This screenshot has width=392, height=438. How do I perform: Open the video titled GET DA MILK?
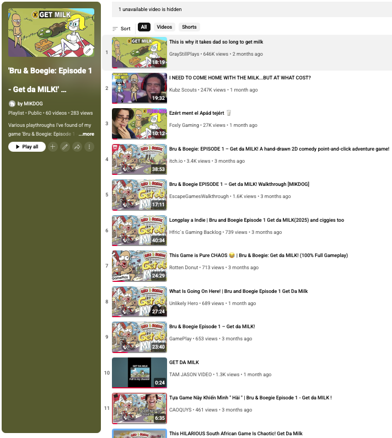click(x=184, y=362)
